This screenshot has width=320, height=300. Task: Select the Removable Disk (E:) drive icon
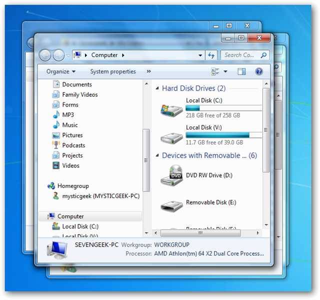pos(171,206)
